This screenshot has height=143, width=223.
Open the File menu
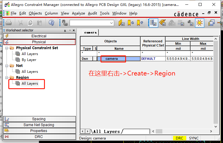(x=13, y=13)
